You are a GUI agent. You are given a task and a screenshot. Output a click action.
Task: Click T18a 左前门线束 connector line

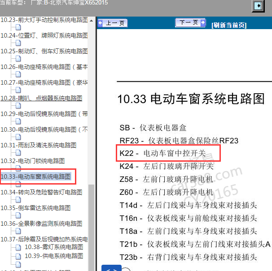188,231
